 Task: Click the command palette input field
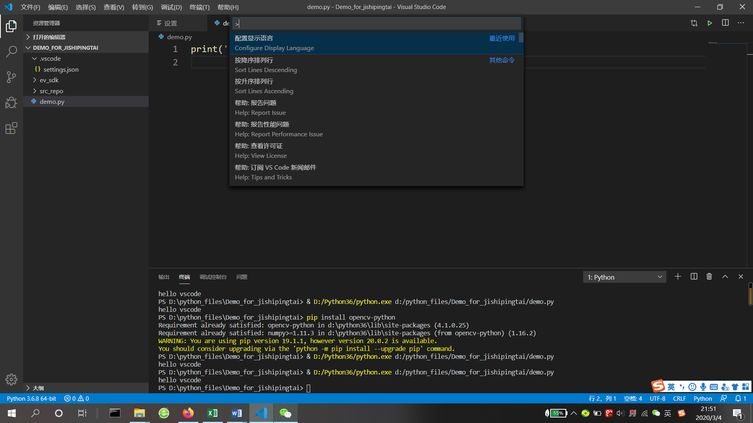(376, 23)
